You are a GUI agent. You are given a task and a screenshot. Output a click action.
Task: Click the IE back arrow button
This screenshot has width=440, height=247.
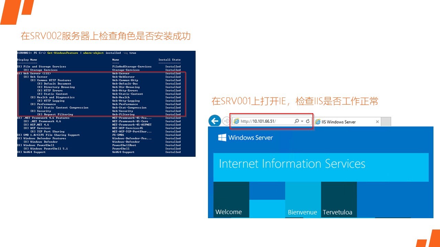tap(215, 121)
